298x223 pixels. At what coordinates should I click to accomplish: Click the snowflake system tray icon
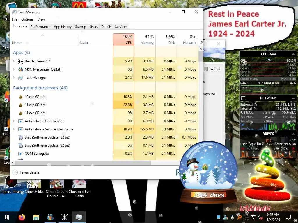[x=246, y=217]
